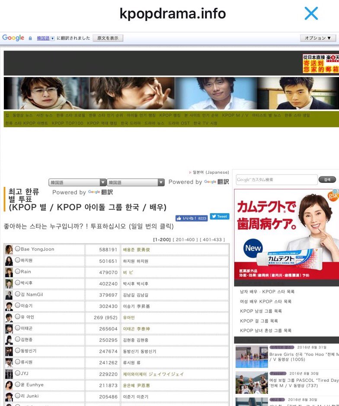Open the 드라마 OST menu item

[x=179, y=123]
